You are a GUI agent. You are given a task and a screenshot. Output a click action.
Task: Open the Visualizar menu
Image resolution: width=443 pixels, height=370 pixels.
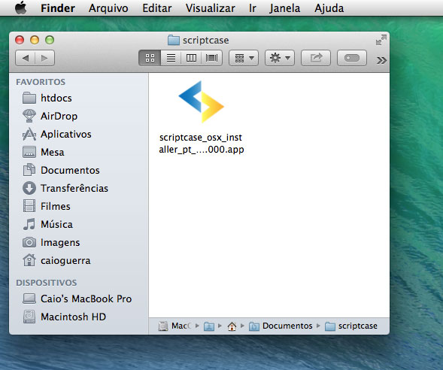pos(210,8)
